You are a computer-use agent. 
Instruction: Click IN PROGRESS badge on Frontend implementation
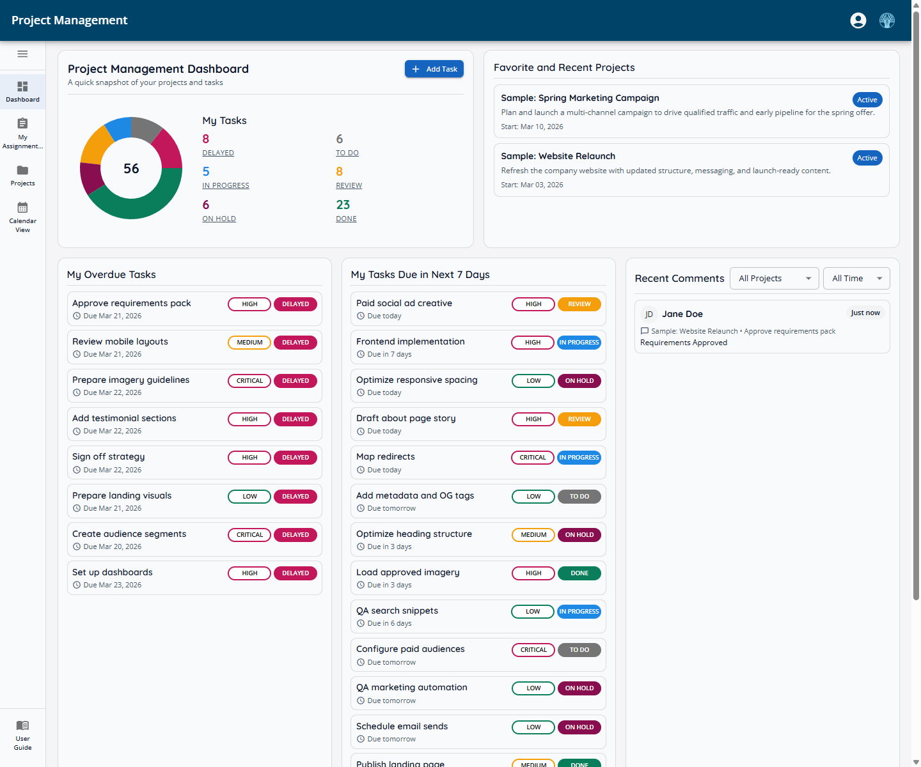[579, 343]
